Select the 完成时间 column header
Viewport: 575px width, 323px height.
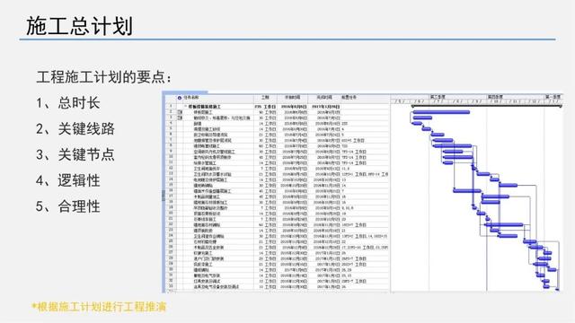(x=324, y=98)
